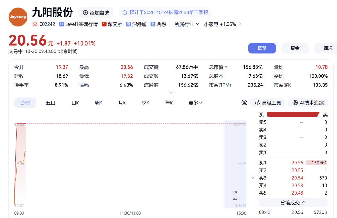This screenshot has height=218, width=337.
Task: Click the round chart settings icon
Action: (244, 103)
